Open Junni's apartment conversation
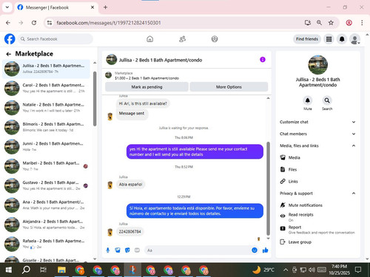Image resolution: width=370 pixels, height=277 pixels. click(47, 146)
